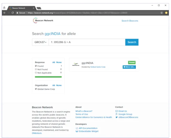
Task: Select All in the Organization filter
Action: point(54,85)
